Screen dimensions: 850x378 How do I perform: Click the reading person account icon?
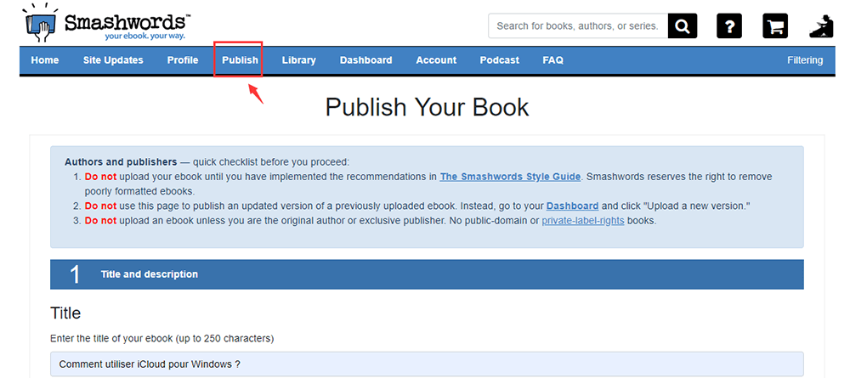click(x=821, y=26)
